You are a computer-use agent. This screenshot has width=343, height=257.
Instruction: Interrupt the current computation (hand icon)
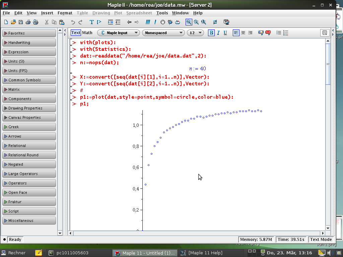click(162, 22)
